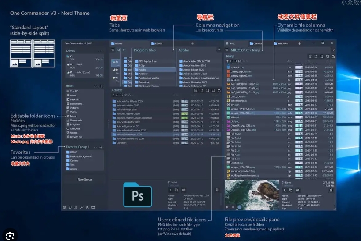Open hamburger menu beside MILOSG\C:\Temp path

(227, 50)
